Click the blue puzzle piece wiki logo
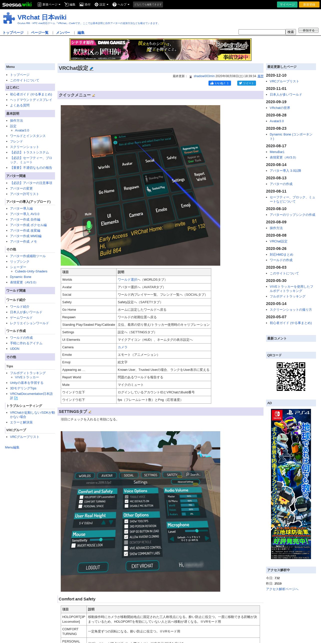The height and width of the screenshot is (643, 321). (x=9, y=18)
